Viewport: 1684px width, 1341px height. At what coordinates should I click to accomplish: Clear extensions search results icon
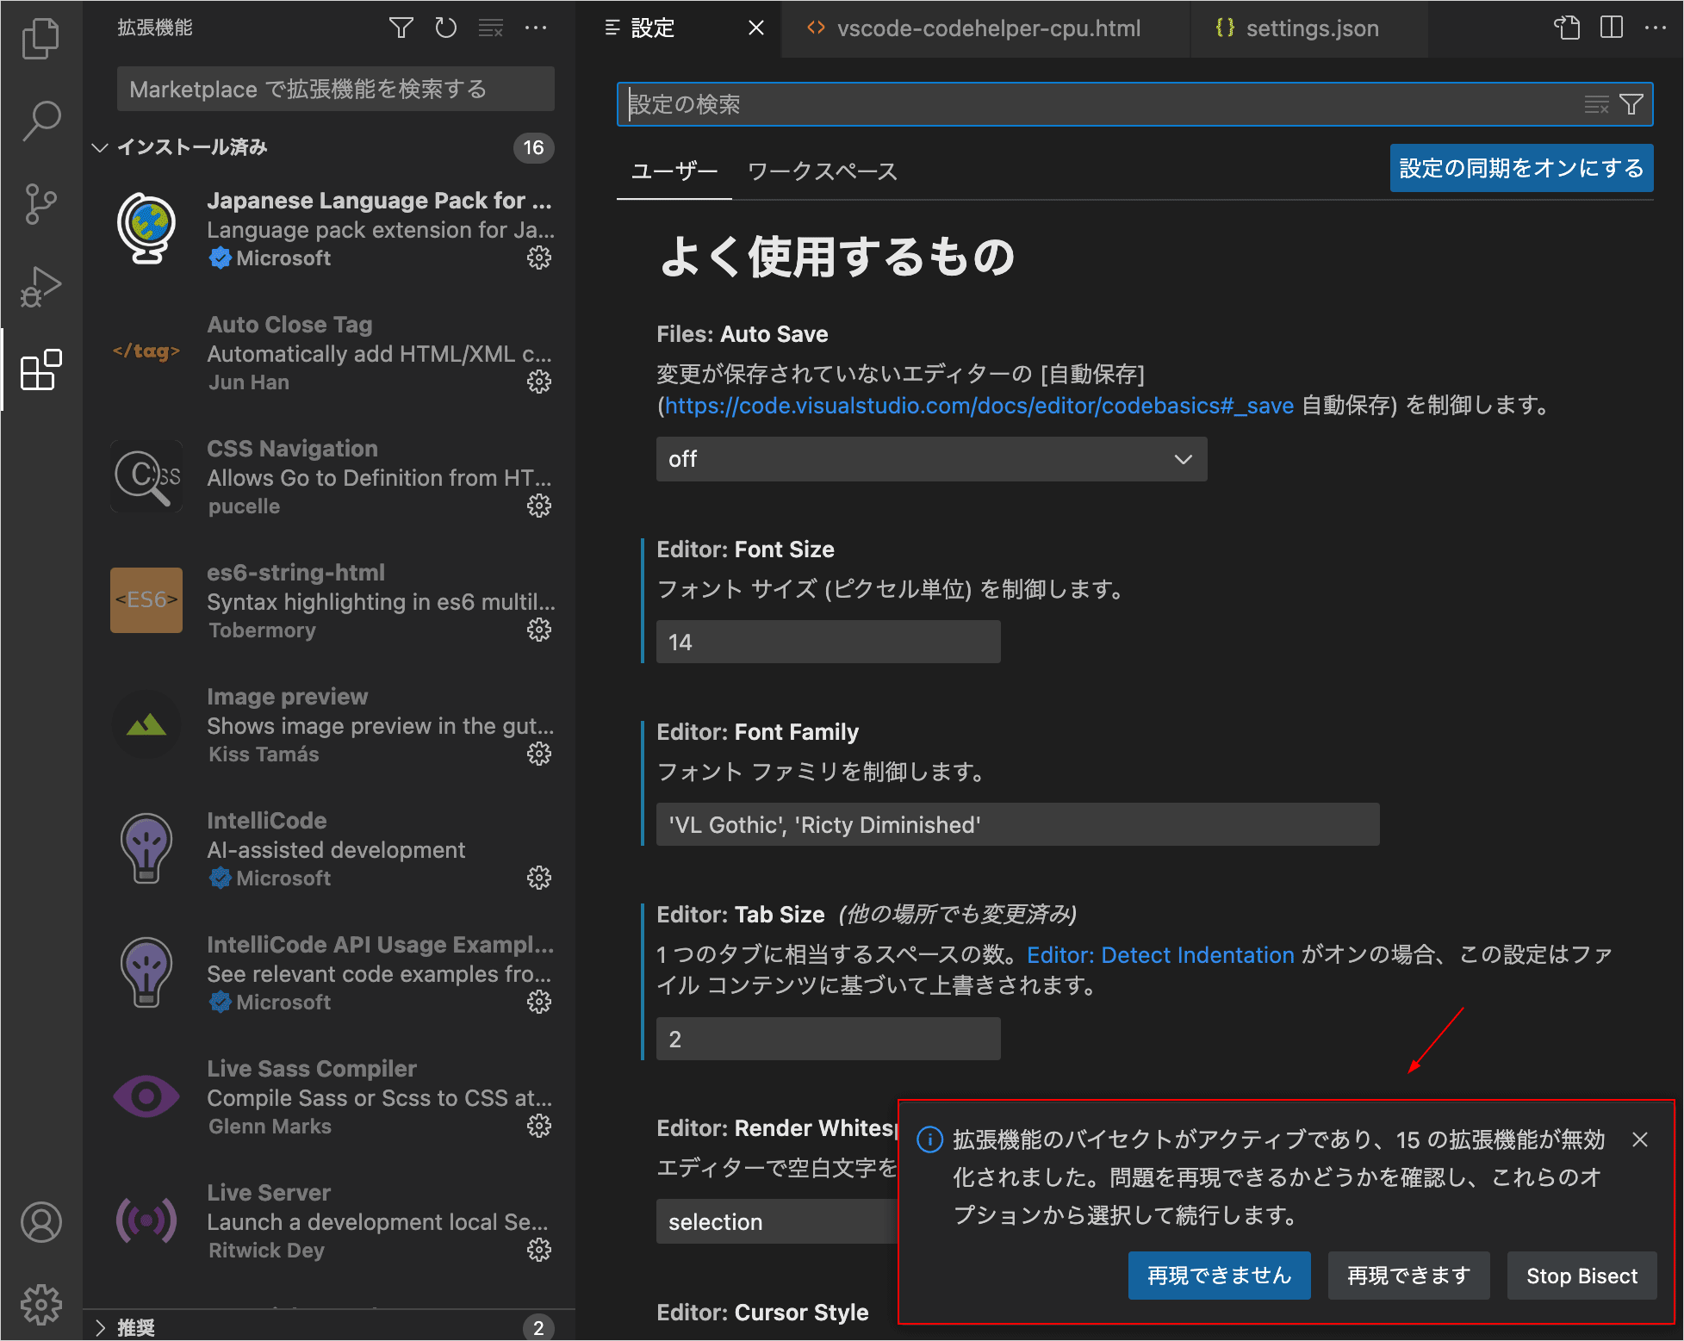click(x=491, y=28)
